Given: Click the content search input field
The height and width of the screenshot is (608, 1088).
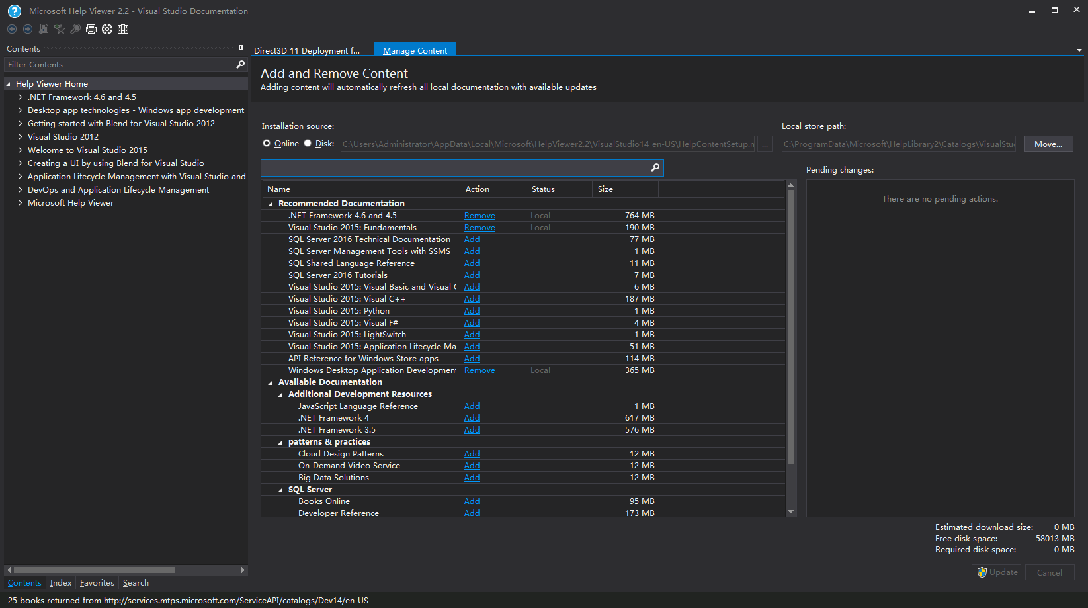Looking at the screenshot, I should click(x=455, y=167).
